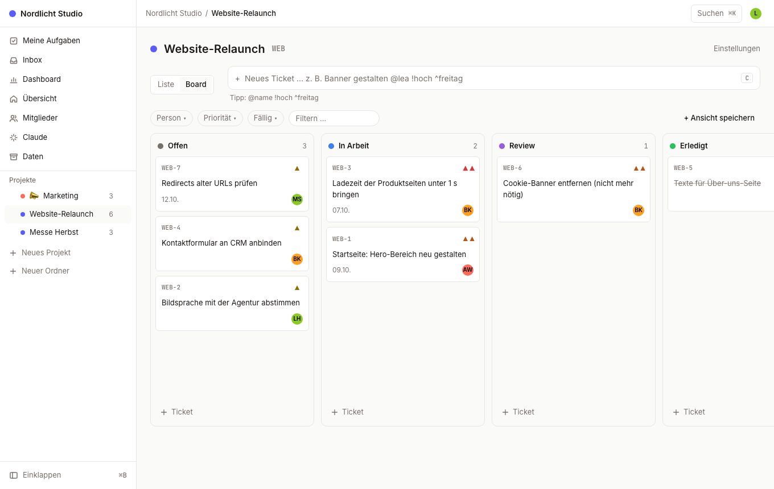
Task: Click the priority icon on WEB-3 card
Action: tap(468, 168)
